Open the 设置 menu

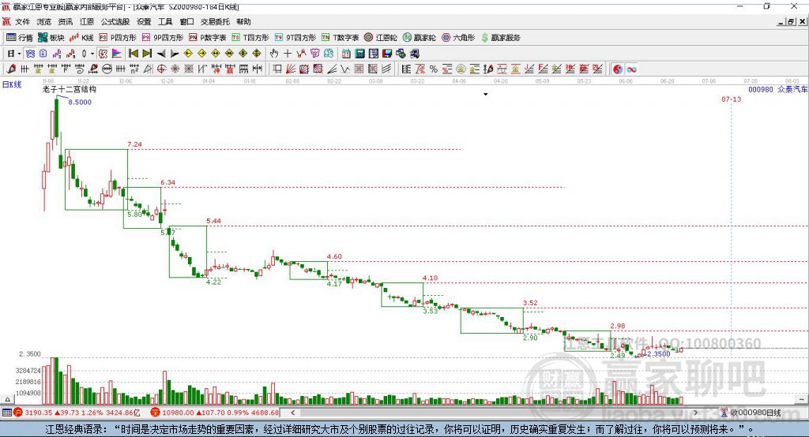click(x=144, y=21)
